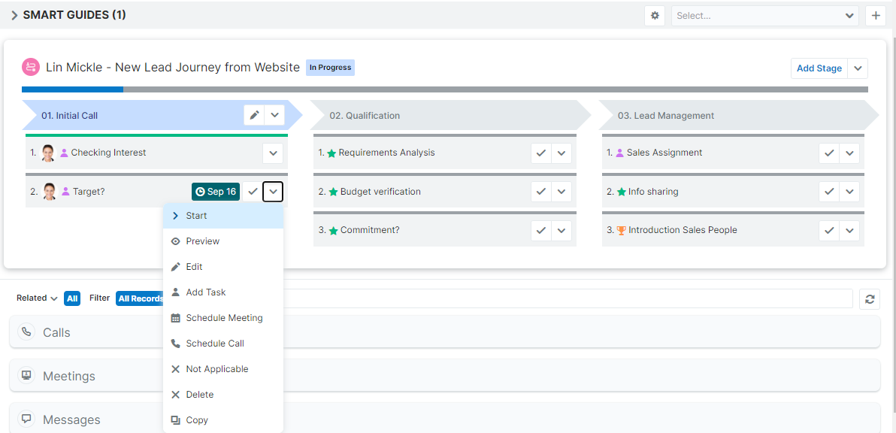Click the trophy icon beside Introduction Sales People
This screenshot has width=896, height=433.
tap(622, 230)
